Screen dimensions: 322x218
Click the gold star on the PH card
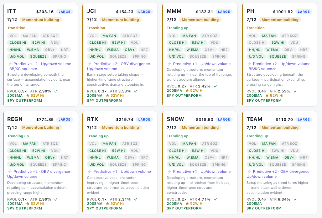267,96
